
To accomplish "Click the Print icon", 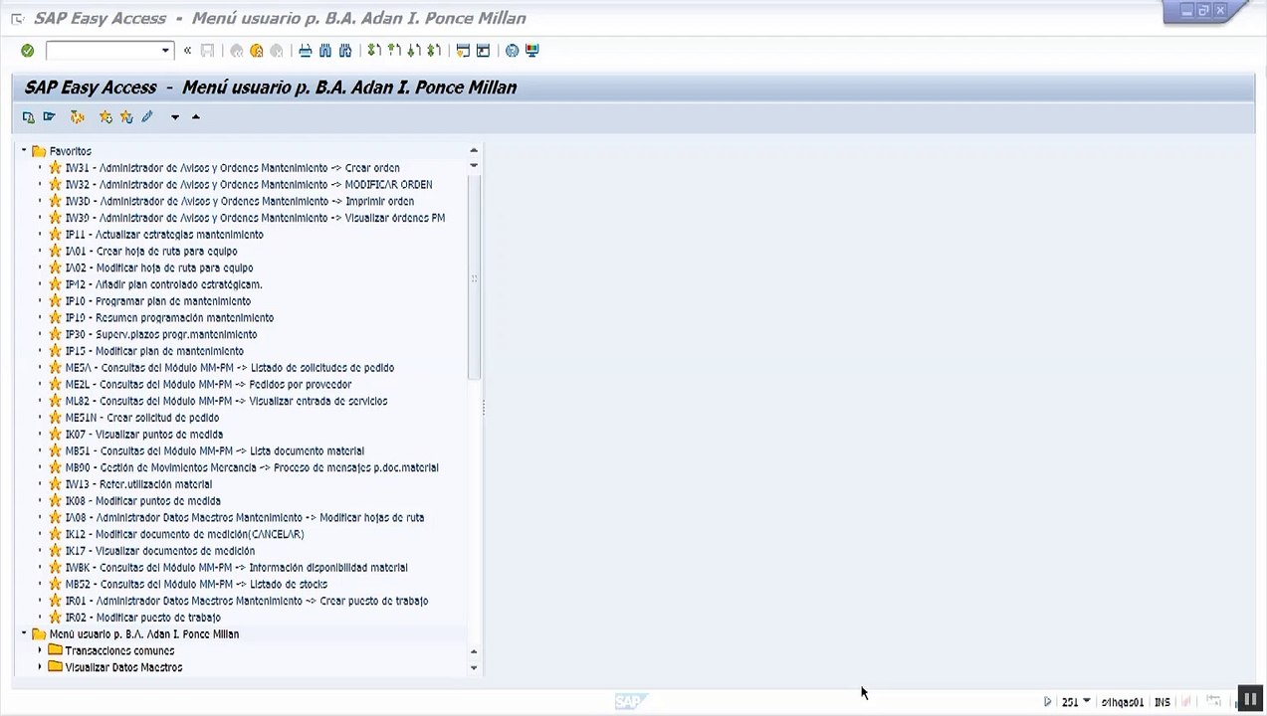I will pyautogui.click(x=306, y=51).
